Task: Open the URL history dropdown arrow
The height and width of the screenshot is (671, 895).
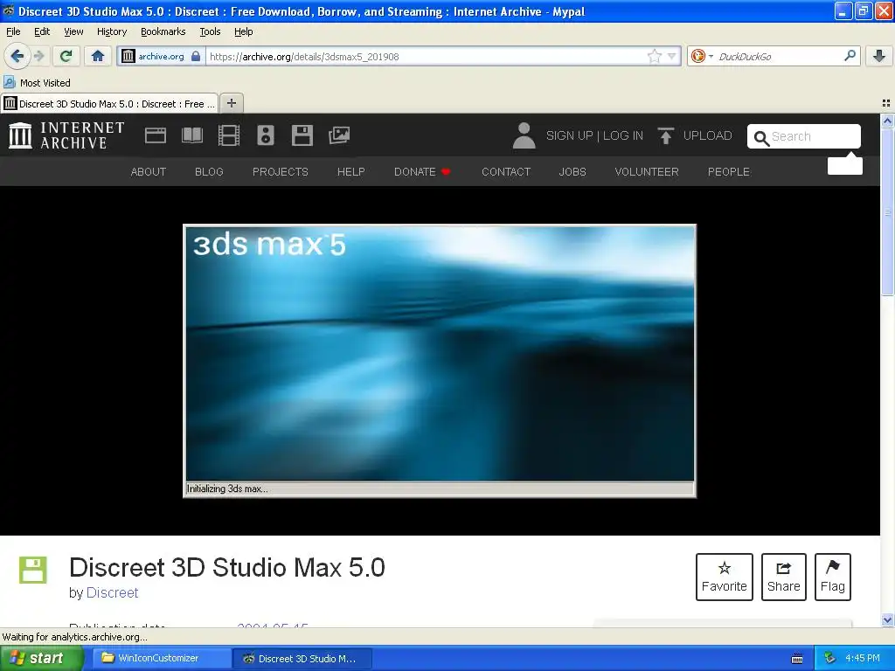Action: coord(672,56)
